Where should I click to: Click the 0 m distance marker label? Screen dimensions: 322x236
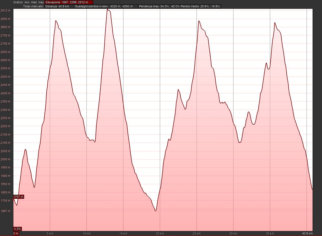click(16, 233)
